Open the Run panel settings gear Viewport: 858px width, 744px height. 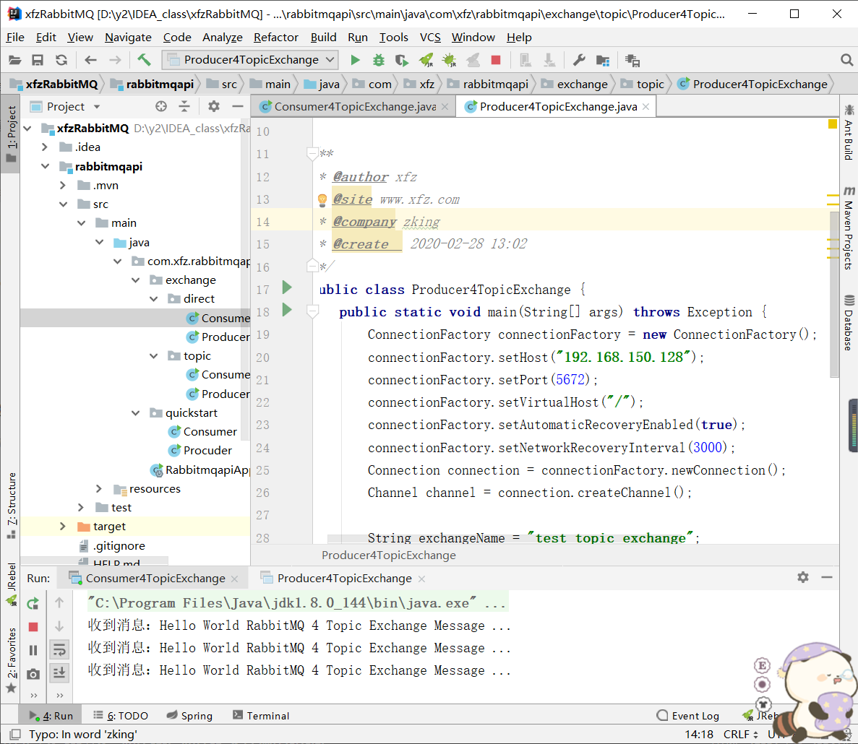click(x=803, y=577)
